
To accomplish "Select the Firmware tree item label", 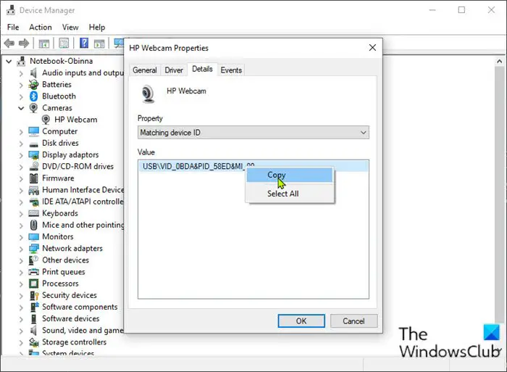I will click(x=58, y=178).
